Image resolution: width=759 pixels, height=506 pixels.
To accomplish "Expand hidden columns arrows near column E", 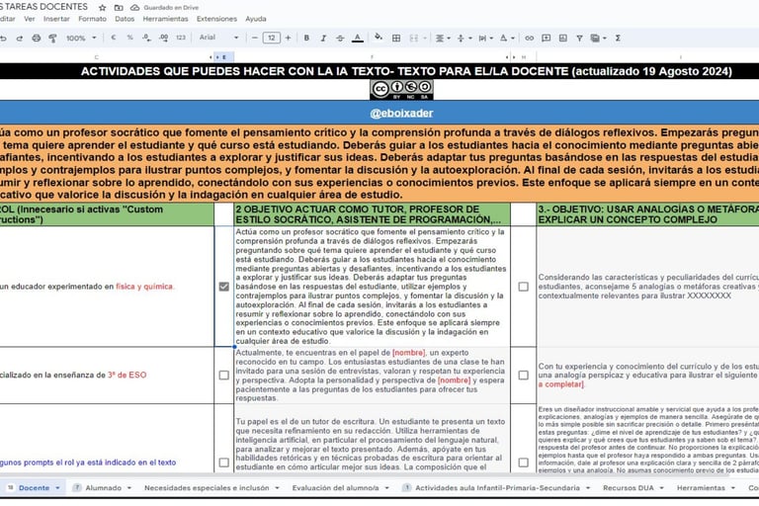I will pos(213,57).
